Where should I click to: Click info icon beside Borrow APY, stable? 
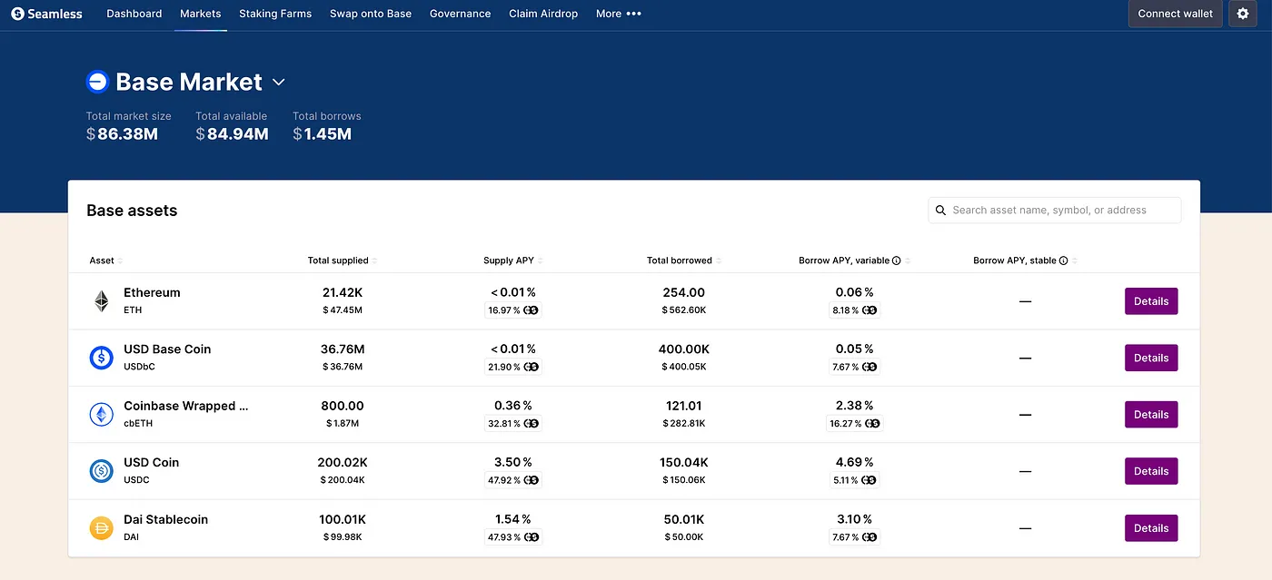pos(1063,261)
